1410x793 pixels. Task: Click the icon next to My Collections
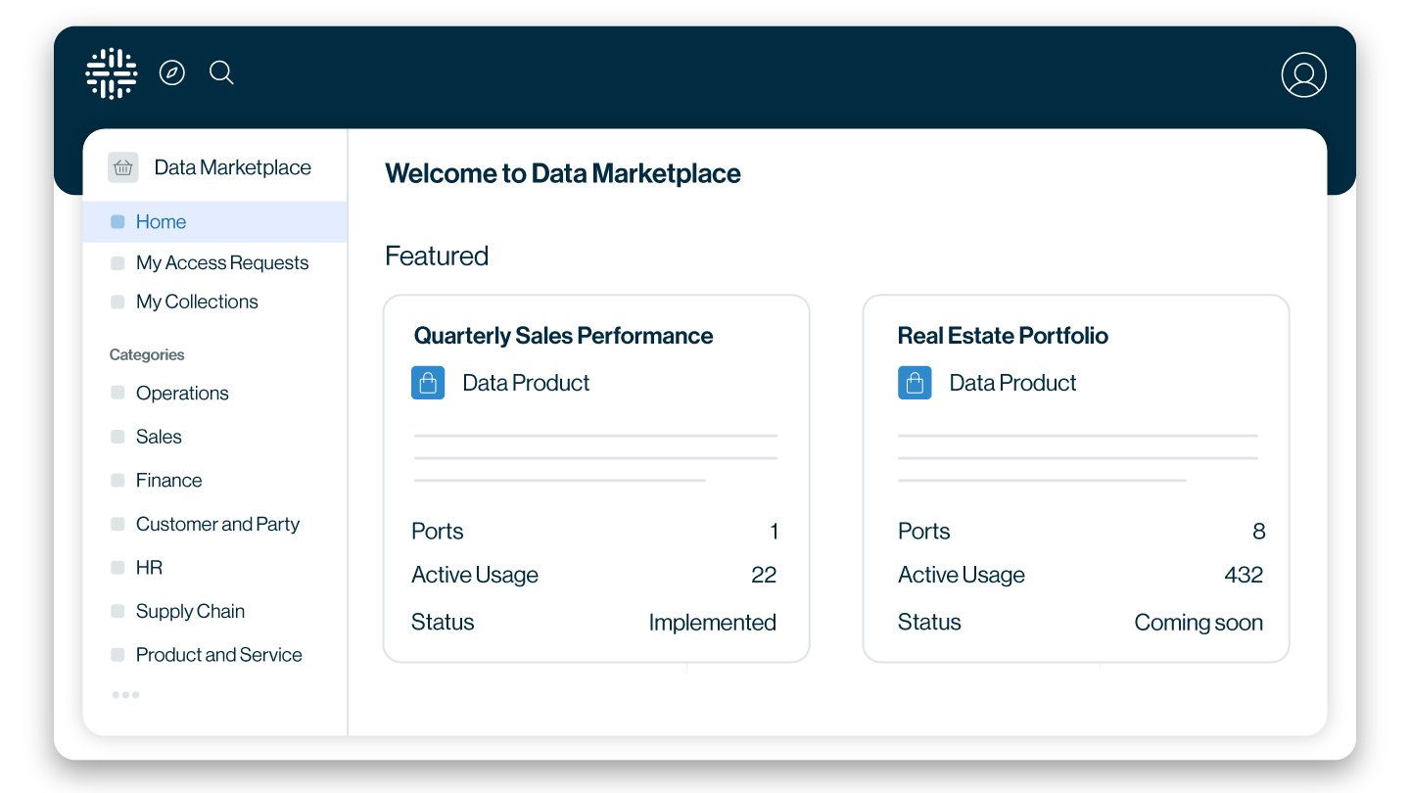117,302
